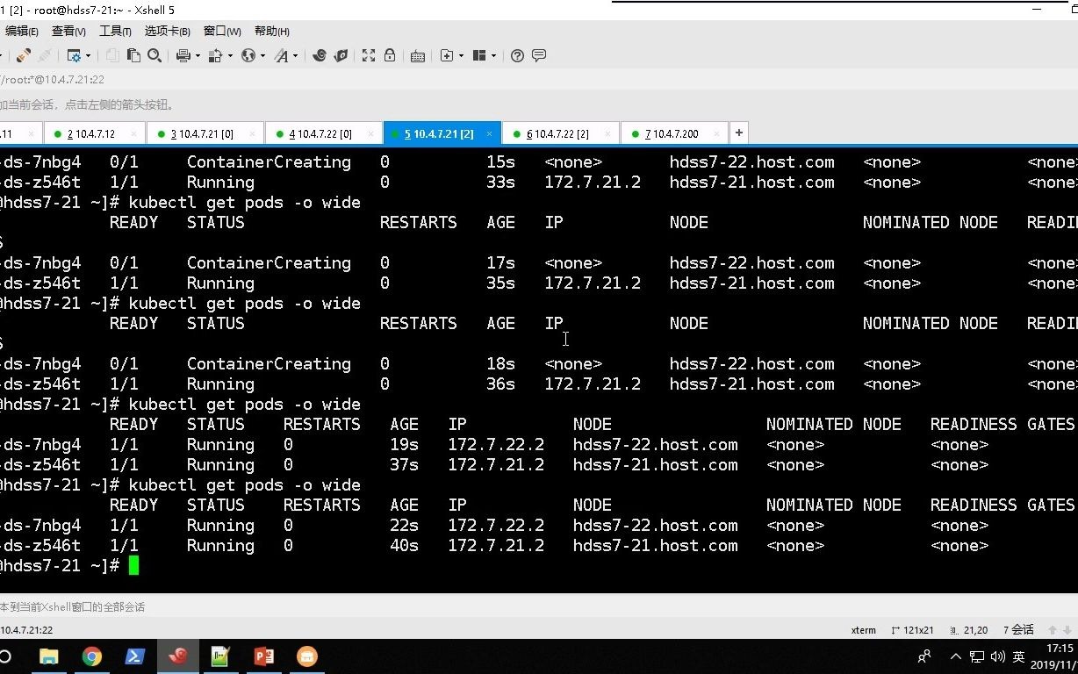
Task: Click the paste clipboard icon
Action: (133, 55)
